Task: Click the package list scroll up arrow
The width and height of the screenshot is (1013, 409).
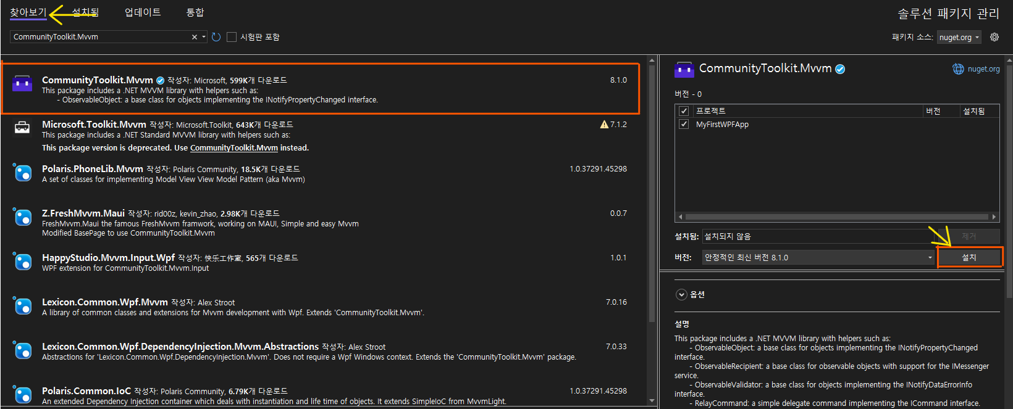Action: click(x=652, y=60)
